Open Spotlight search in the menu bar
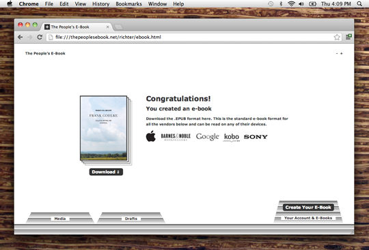369x250 pixels. pyautogui.click(x=359, y=4)
